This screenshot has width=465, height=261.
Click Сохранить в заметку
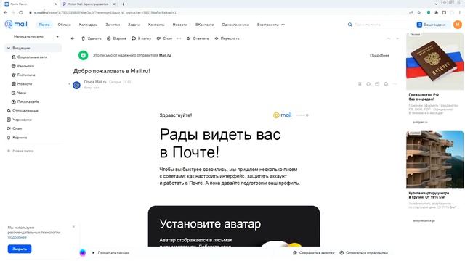[x=314, y=253]
